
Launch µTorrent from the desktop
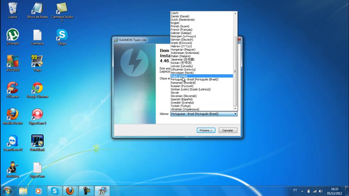click(13, 37)
